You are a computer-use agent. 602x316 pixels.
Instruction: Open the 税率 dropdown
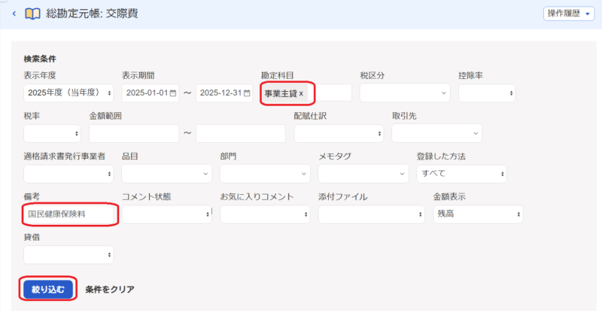[x=52, y=133]
